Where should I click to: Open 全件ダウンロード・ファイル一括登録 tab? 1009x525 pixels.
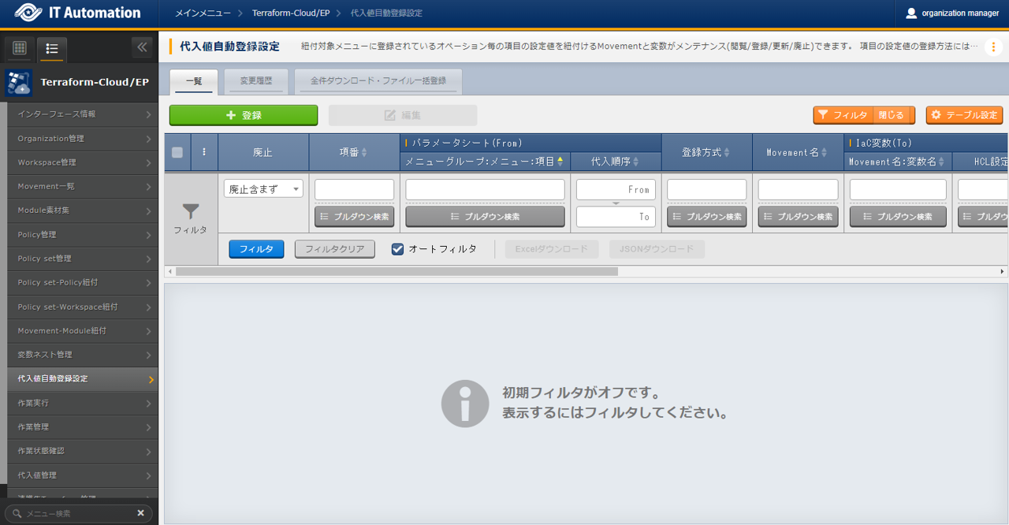click(378, 81)
